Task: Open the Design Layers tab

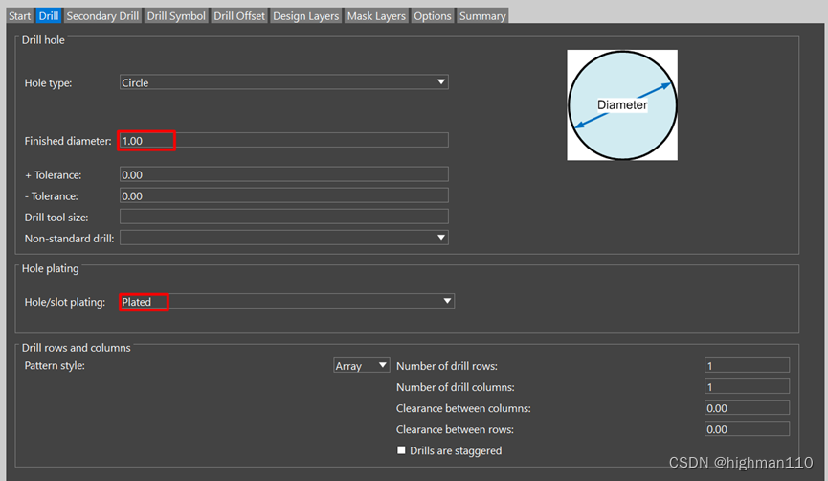Action: pyautogui.click(x=305, y=16)
